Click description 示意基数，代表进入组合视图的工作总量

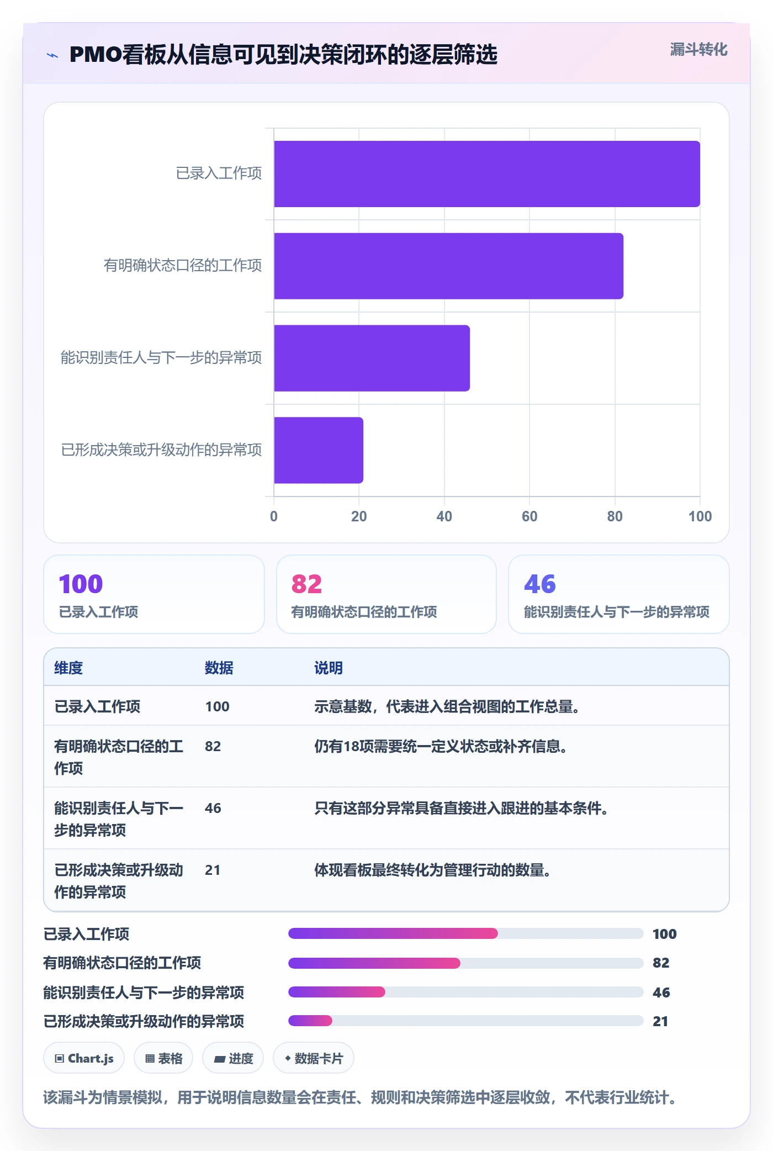(x=447, y=706)
